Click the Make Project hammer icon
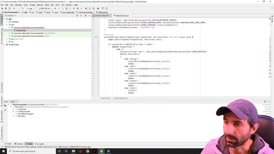The height and width of the screenshot is (154, 274). click(23, 9)
